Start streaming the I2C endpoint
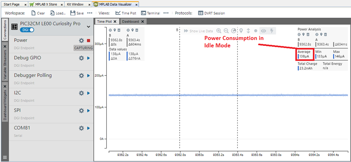This screenshot has width=351, height=162. coord(88,93)
